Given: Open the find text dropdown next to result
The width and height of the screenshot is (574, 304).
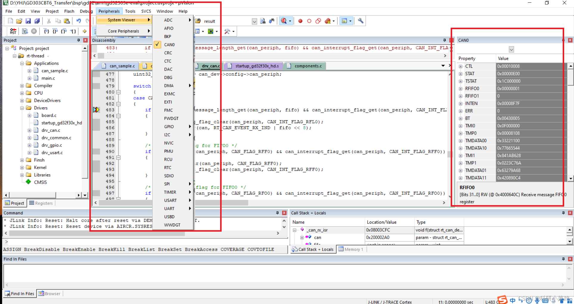Looking at the screenshot, I should pyautogui.click(x=254, y=21).
